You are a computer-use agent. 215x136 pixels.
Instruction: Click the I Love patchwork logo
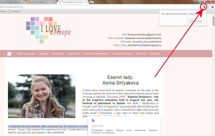point(48,30)
